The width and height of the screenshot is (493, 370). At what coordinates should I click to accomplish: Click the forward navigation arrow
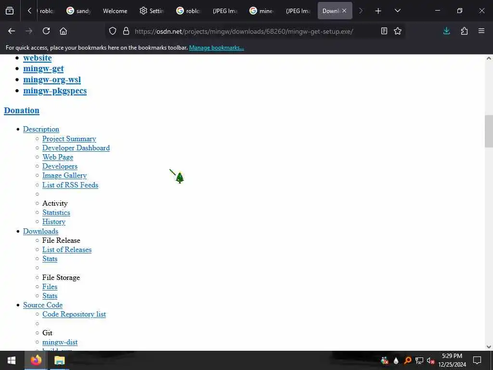tap(29, 31)
